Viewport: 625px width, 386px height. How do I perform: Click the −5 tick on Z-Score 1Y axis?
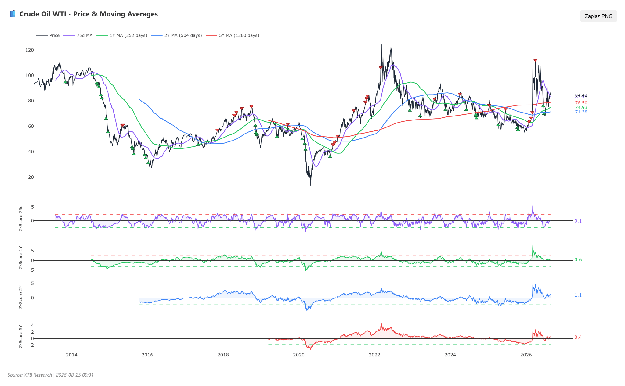coord(31,270)
